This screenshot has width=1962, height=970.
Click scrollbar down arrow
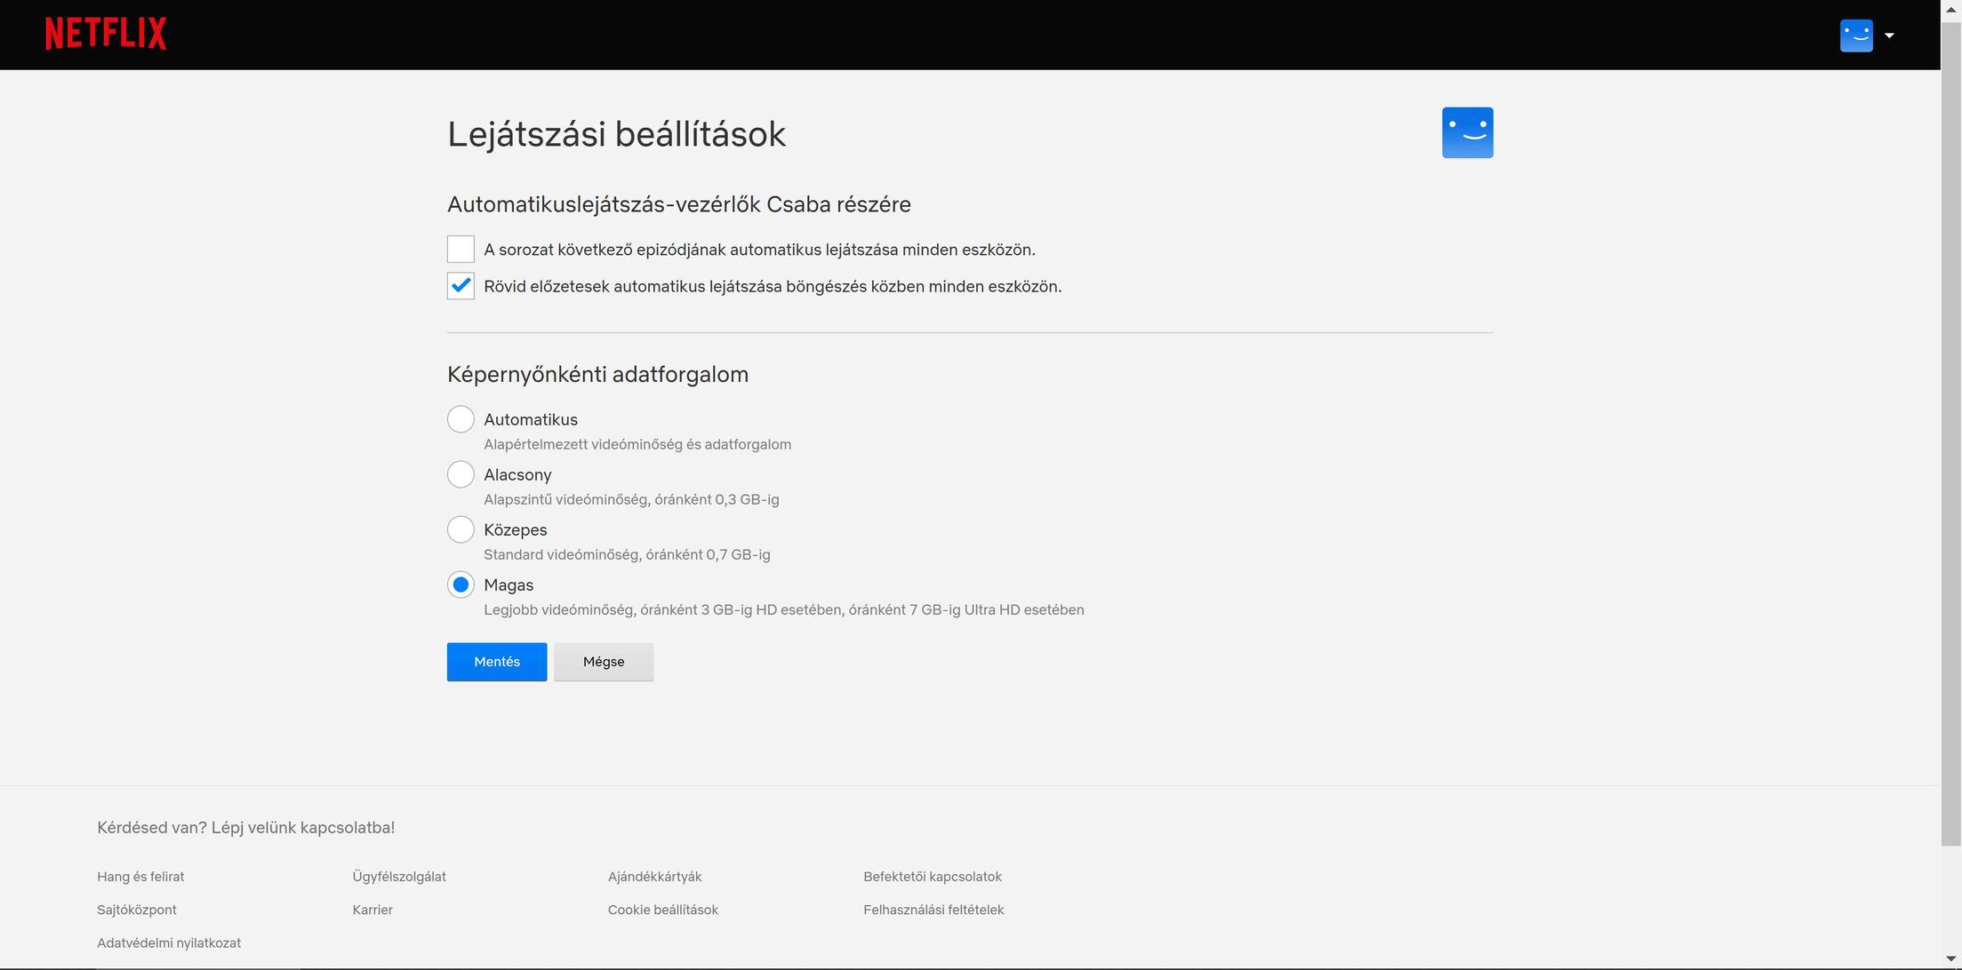coord(1950,960)
